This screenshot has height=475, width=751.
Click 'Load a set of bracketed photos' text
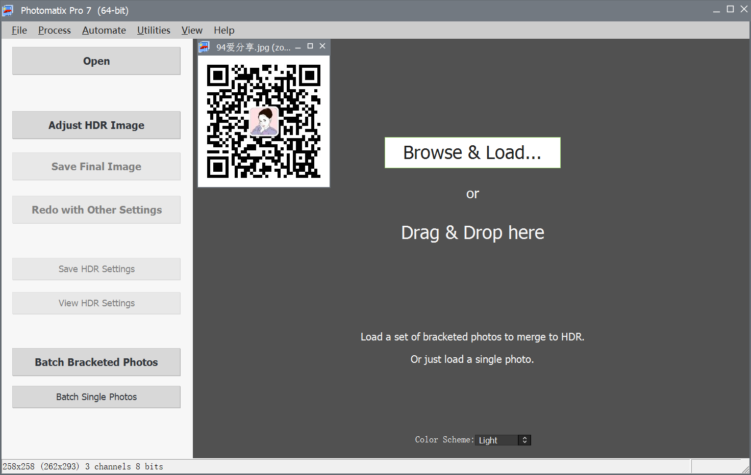click(x=472, y=337)
